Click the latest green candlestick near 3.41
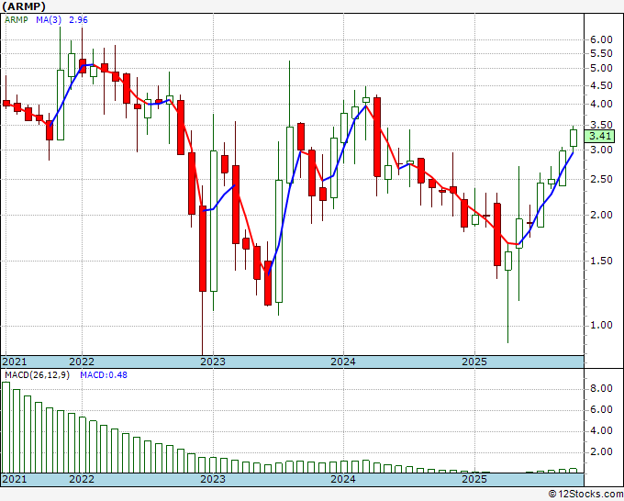This screenshot has height=501, width=624. click(x=574, y=138)
